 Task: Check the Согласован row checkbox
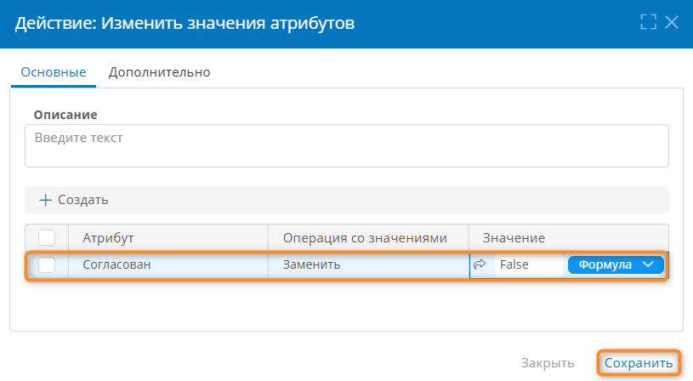coord(47,264)
